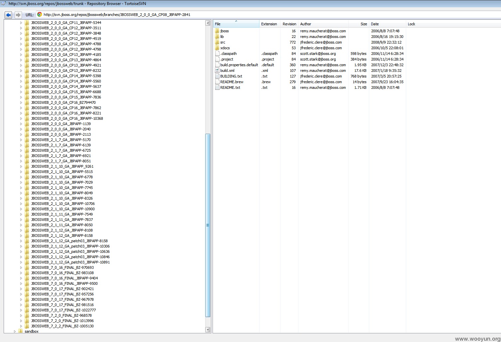The height and width of the screenshot is (342, 501).
Task: Select JBOSSWEB_2_1_12_GA_patch03_JBPAPP-10636 tree label
Action: click(70, 252)
